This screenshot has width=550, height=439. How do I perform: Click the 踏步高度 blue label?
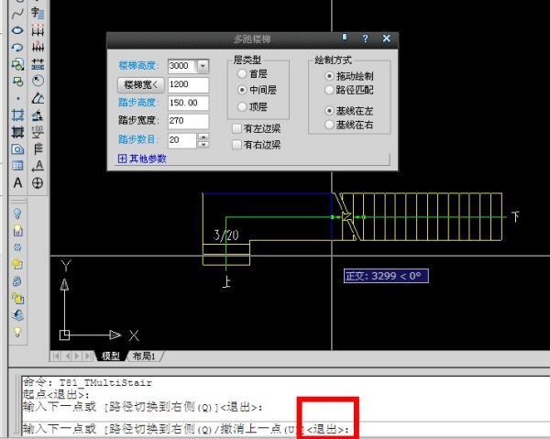137,103
